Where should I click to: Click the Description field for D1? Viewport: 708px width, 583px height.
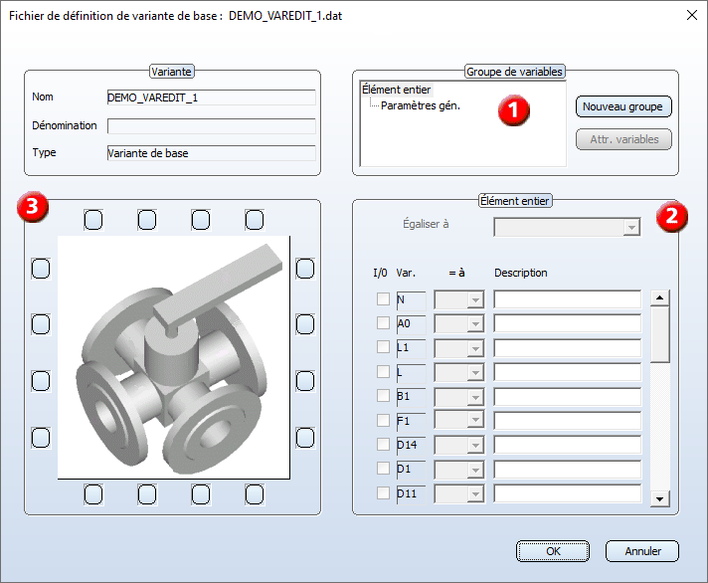[x=567, y=470]
